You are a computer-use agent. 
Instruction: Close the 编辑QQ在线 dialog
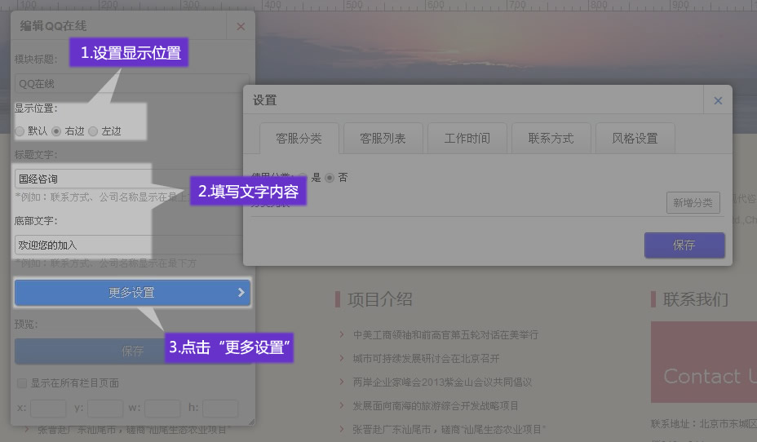coord(241,26)
